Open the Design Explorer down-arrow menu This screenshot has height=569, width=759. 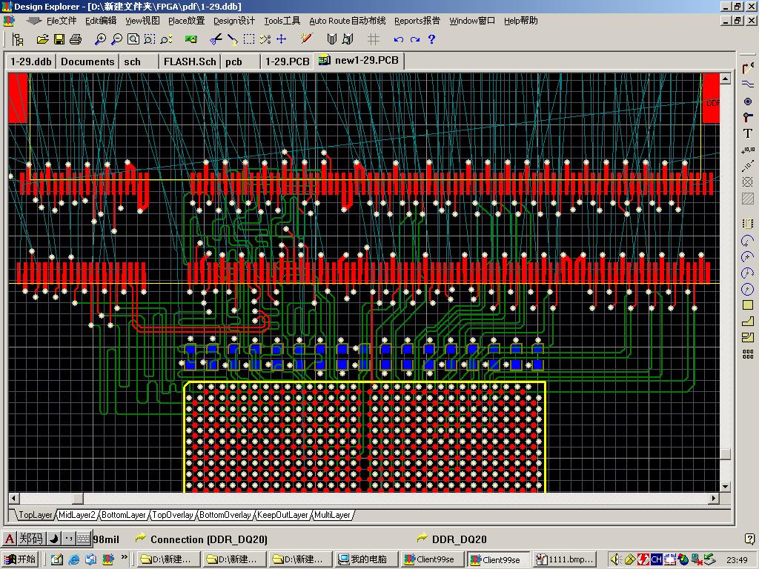click(x=33, y=21)
